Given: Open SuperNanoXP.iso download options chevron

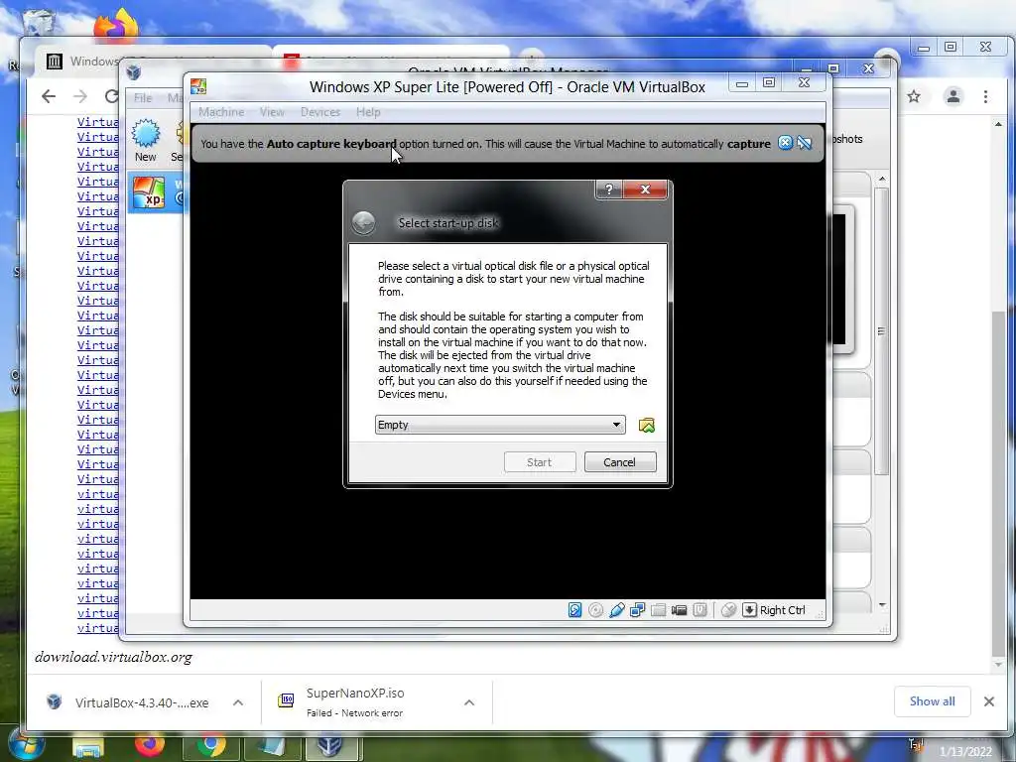Looking at the screenshot, I should pos(469,702).
